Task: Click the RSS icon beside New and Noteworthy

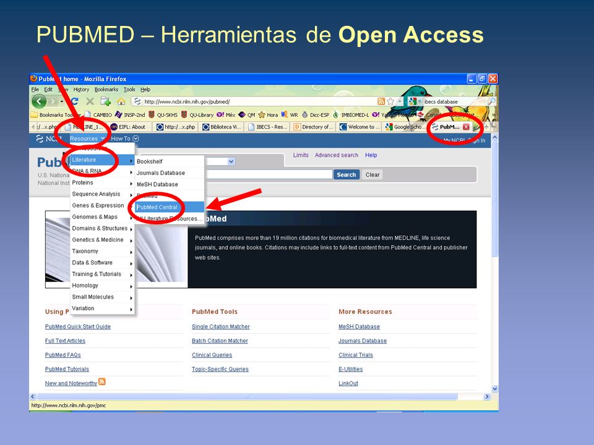Action: click(102, 381)
